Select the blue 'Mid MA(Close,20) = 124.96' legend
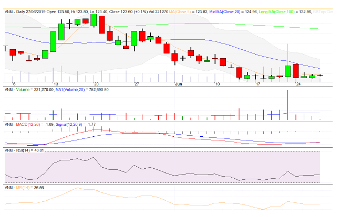The width and height of the screenshot is (340, 217). (233, 12)
